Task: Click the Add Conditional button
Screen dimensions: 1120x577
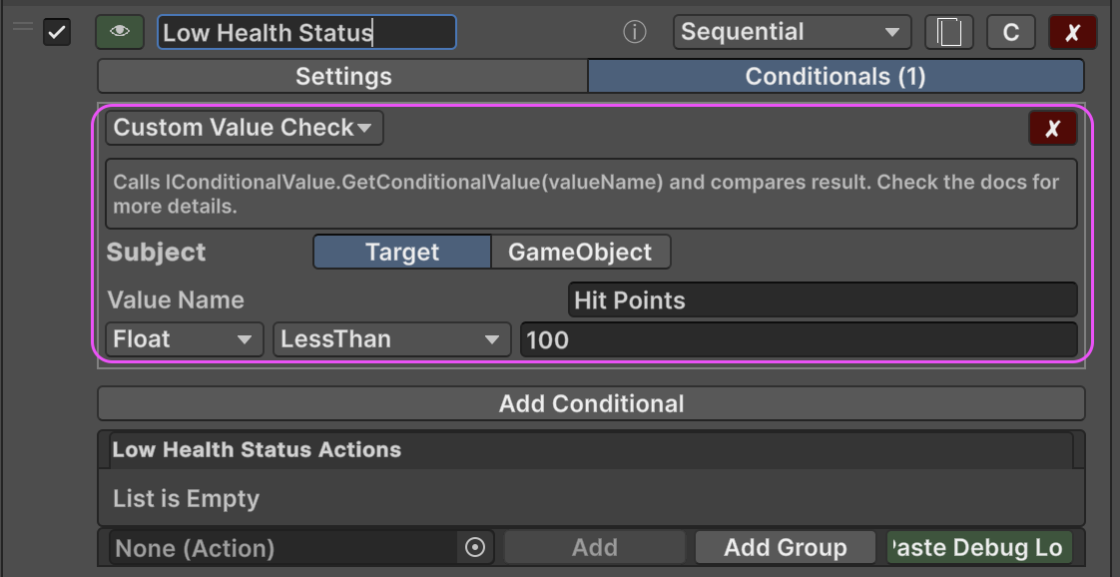Action: 591,403
